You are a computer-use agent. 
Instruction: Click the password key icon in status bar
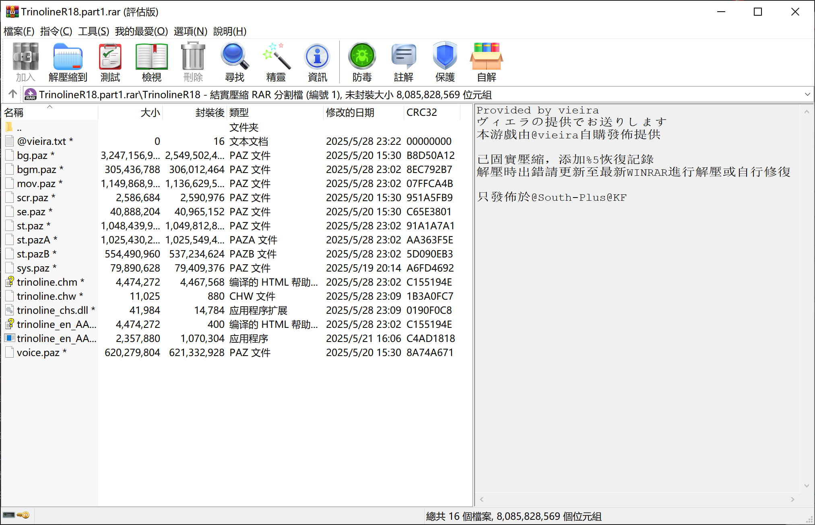tap(23, 515)
